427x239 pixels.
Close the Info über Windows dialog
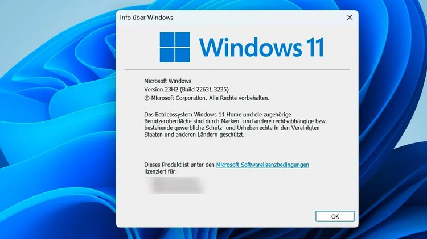click(x=350, y=18)
